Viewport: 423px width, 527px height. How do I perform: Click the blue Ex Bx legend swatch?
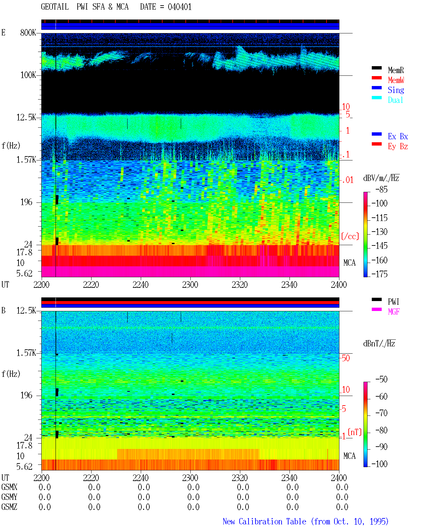pyautogui.click(x=377, y=134)
